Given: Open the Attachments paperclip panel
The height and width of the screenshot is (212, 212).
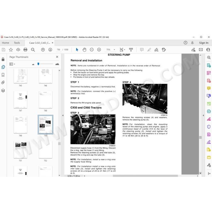Looking at the screenshot, I should 3,82.
